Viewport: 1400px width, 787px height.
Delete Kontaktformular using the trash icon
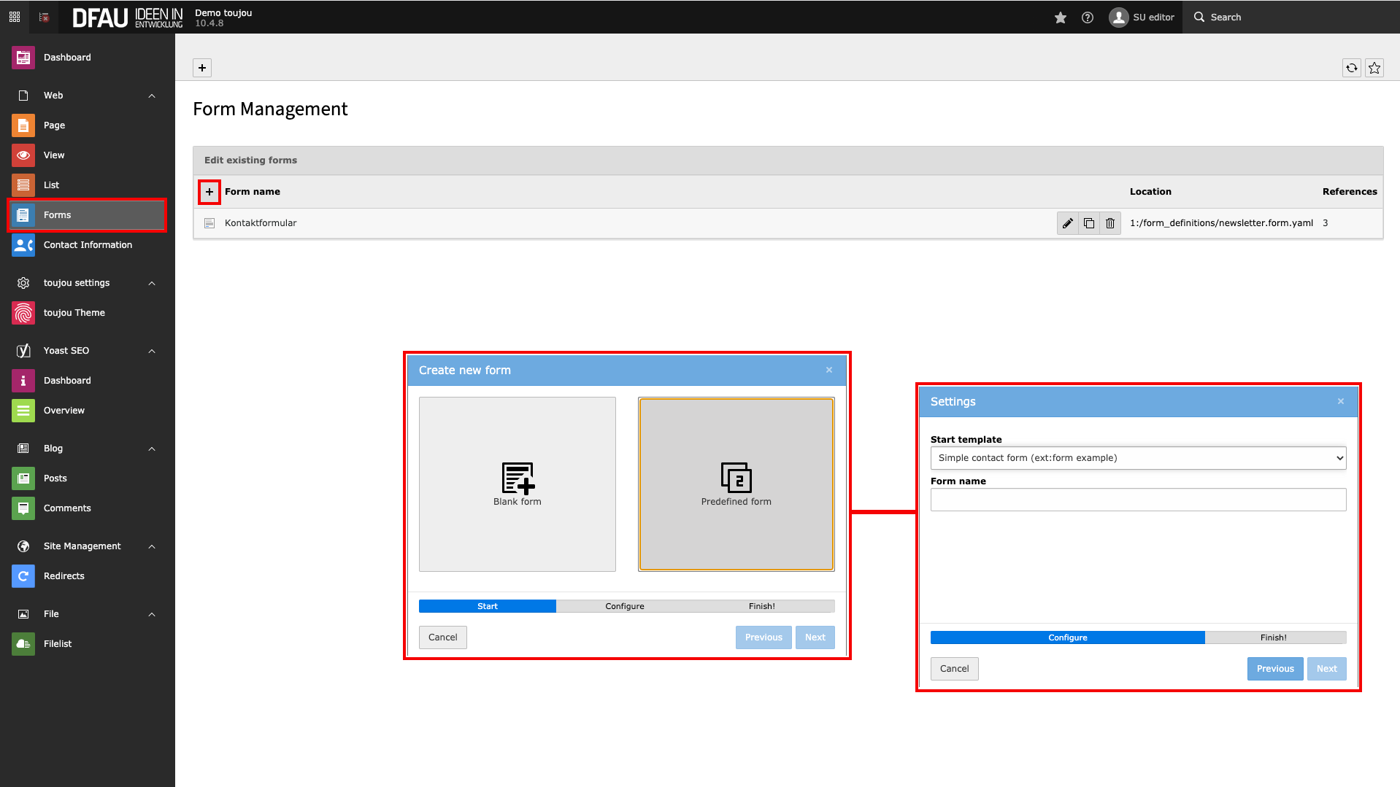tap(1110, 223)
